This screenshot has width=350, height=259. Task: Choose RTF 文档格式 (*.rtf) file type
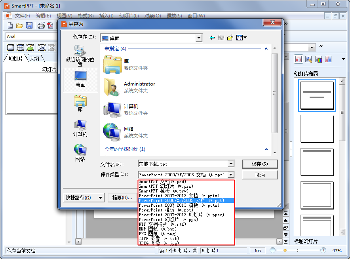click(186, 224)
